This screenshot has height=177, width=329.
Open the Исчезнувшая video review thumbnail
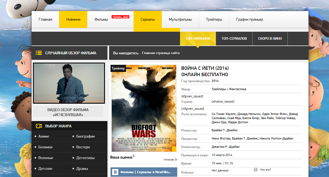point(69,83)
